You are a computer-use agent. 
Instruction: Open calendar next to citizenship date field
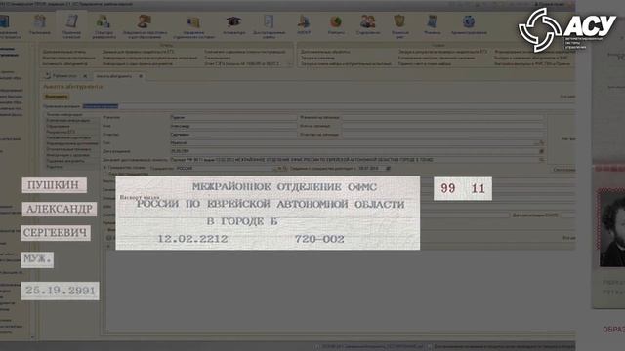pos(389,169)
